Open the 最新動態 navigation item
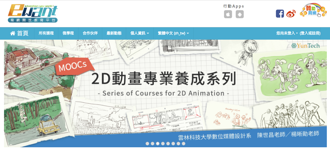Viewport: 330px width, 149px height. pyautogui.click(x=114, y=33)
